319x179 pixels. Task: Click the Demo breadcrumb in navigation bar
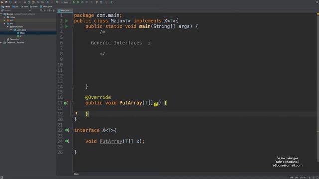coord(6,6)
